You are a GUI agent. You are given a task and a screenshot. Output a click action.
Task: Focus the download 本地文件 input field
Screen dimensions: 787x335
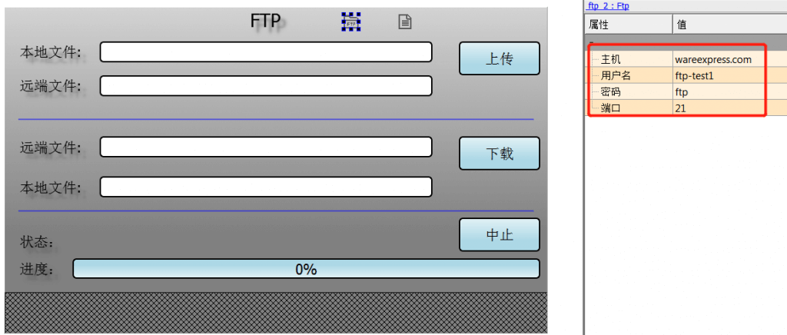coord(266,187)
